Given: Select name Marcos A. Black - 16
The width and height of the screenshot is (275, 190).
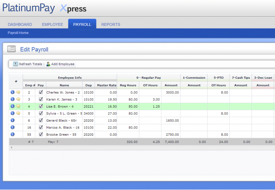Looking at the screenshot, I should point(63,128).
